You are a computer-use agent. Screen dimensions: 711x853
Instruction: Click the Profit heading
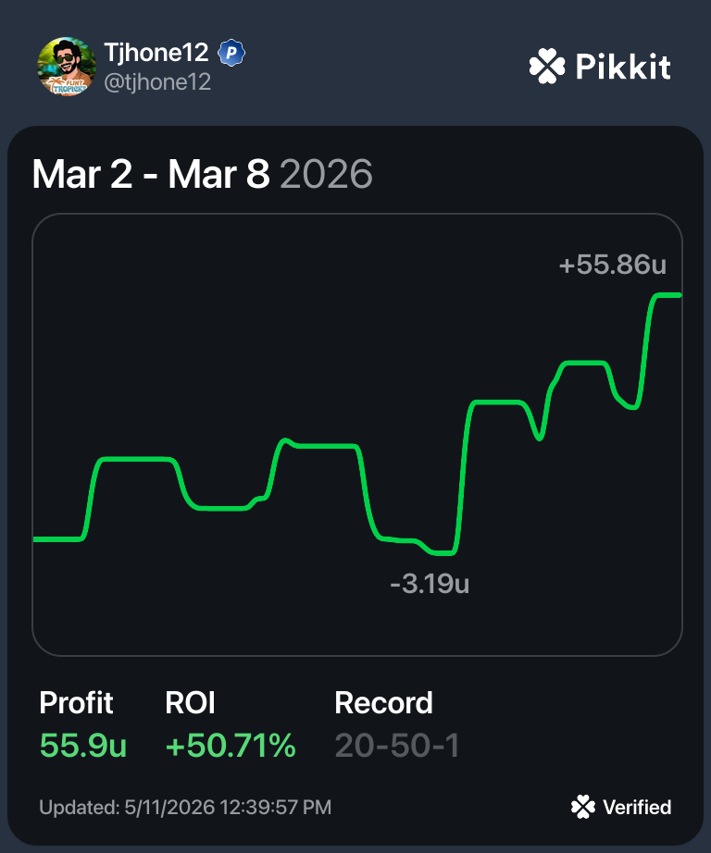[76, 703]
